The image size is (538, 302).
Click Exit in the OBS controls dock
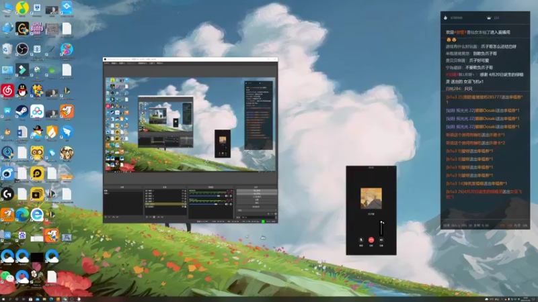point(257,203)
